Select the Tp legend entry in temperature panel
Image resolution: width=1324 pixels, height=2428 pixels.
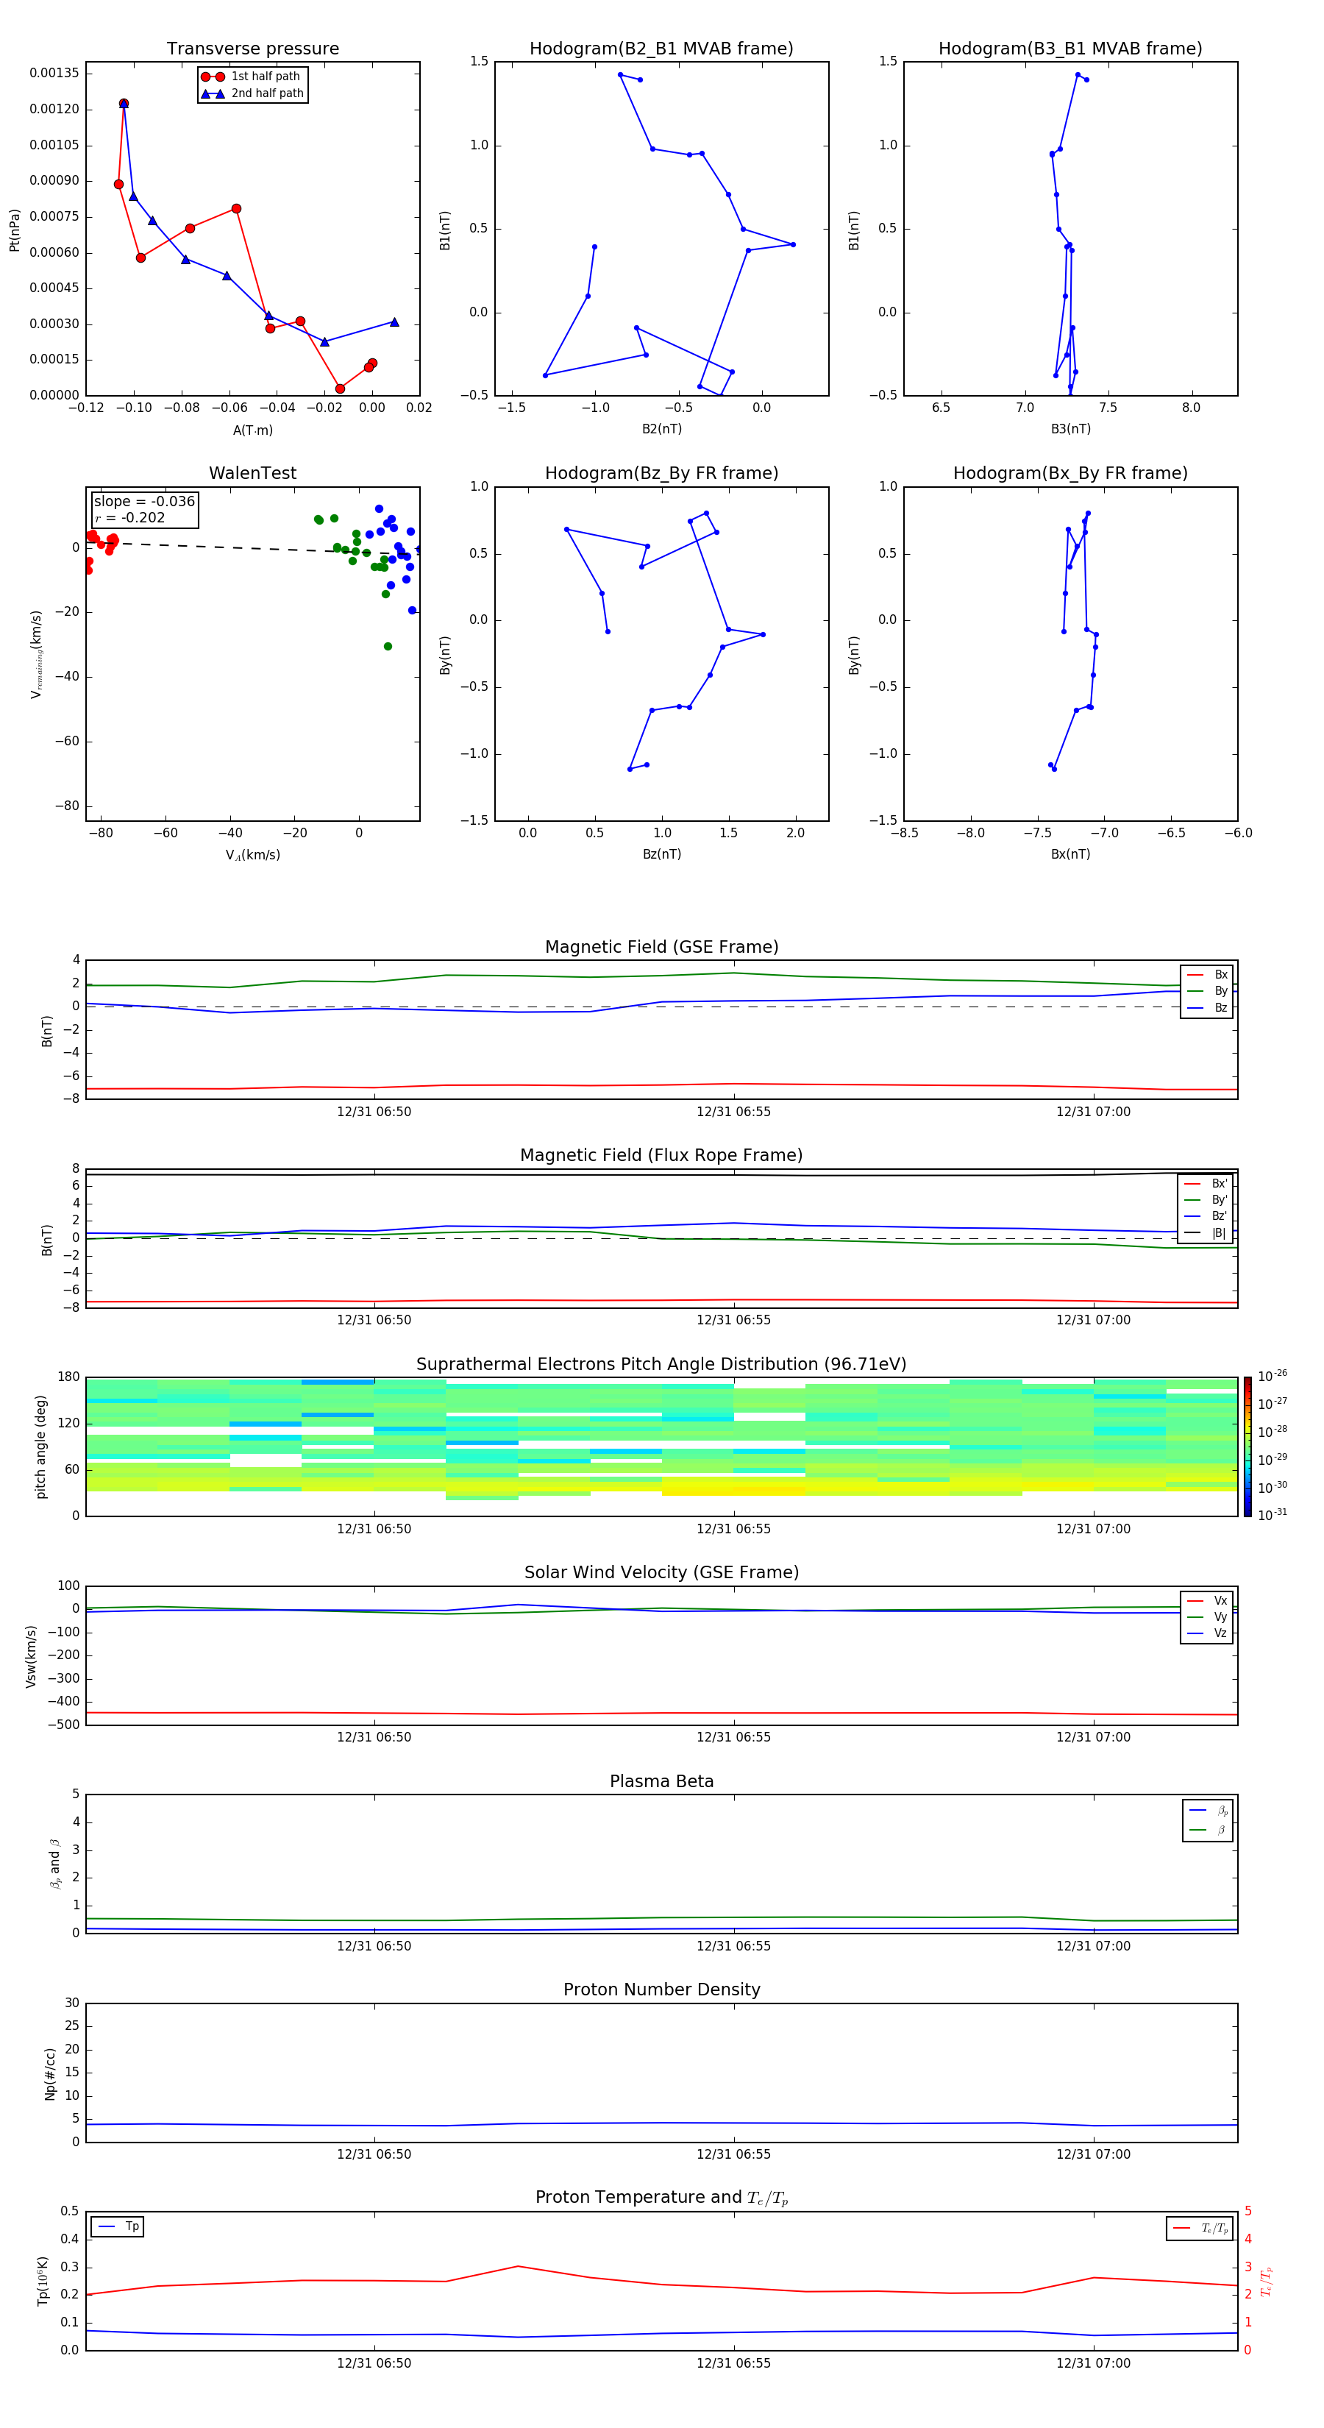pos(118,2226)
